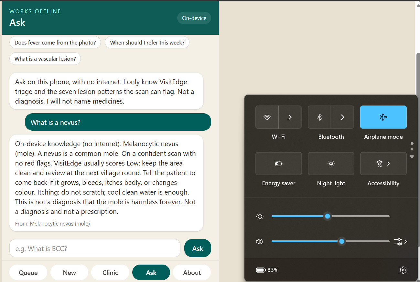Image resolution: width=420 pixels, height=282 pixels.
Task: Submit the question with the Ask send button
Action: click(x=198, y=248)
